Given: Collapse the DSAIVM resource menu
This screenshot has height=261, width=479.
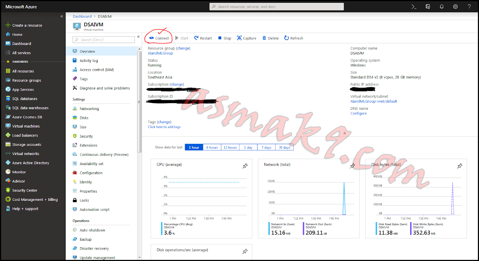Looking at the screenshot, I should point(138,37).
